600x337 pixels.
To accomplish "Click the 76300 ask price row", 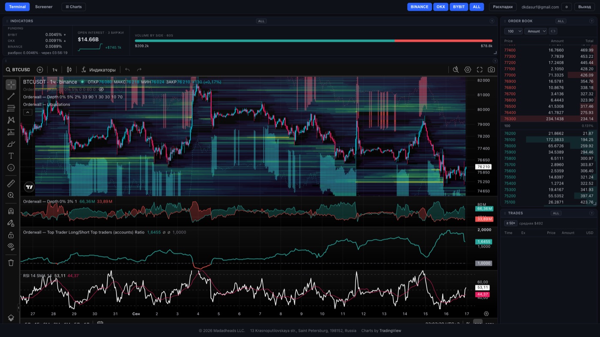I will 549,119.
